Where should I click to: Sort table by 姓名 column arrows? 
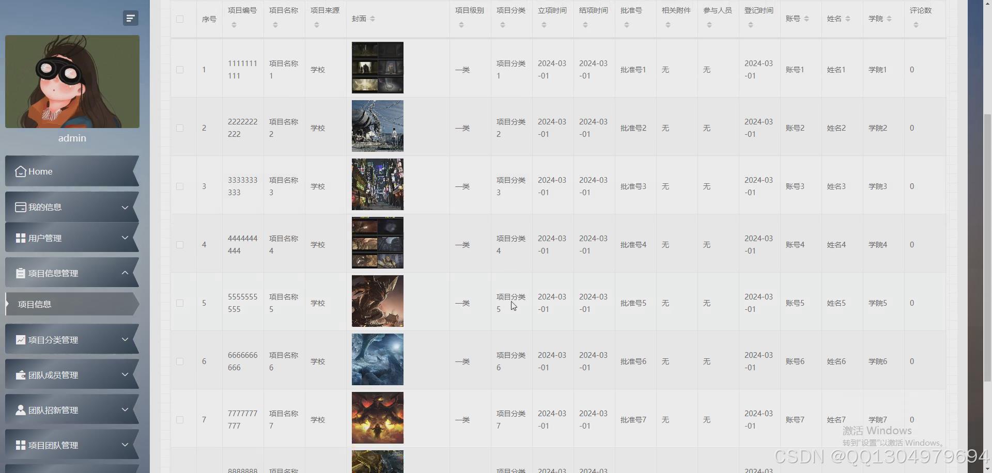[x=848, y=19]
